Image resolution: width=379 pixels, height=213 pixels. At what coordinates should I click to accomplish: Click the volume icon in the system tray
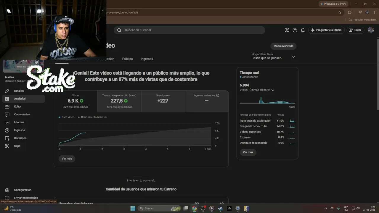coord(358,208)
